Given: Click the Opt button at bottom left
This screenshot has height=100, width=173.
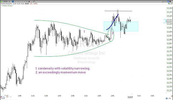Looking at the screenshot, I should tap(11, 97).
